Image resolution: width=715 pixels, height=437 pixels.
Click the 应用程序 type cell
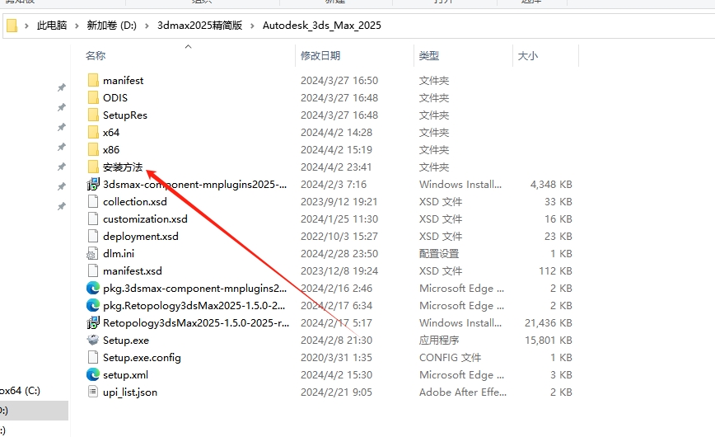coord(439,341)
